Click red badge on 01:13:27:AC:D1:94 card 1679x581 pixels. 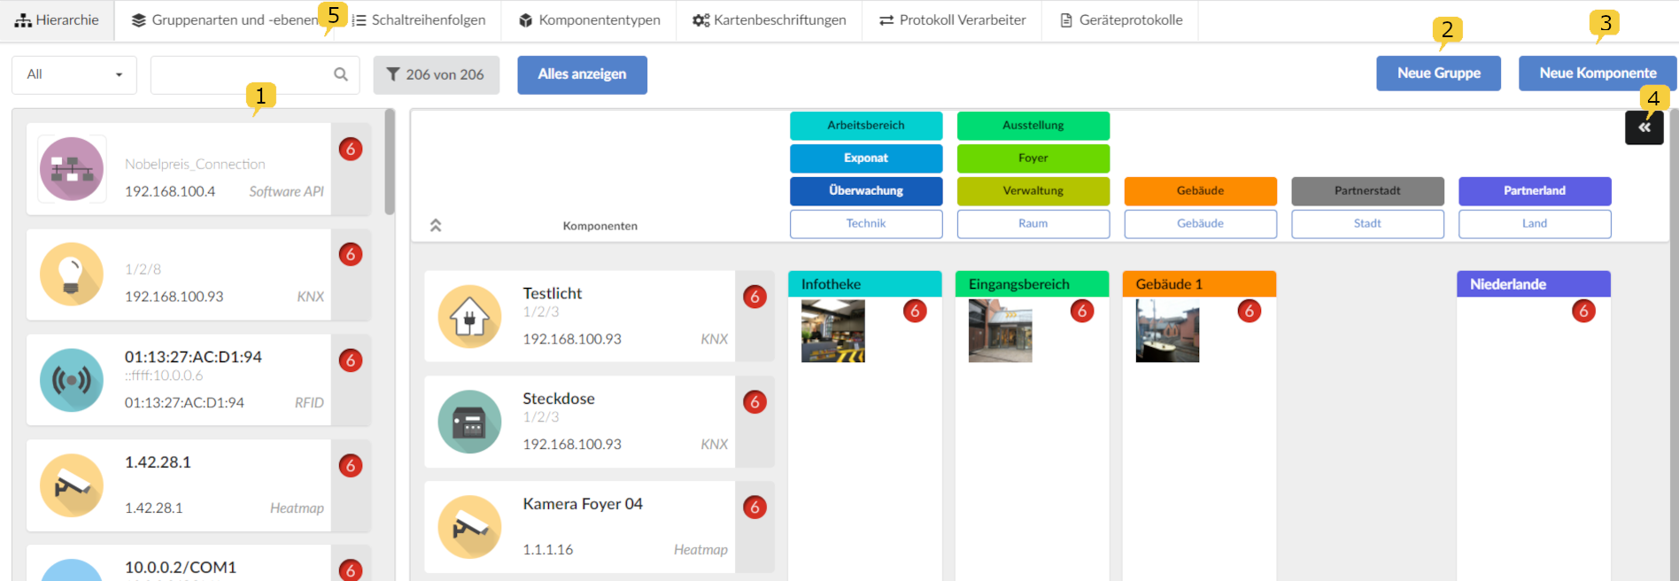(351, 360)
